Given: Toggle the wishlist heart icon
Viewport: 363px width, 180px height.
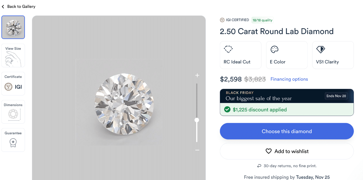Looking at the screenshot, I should point(268,151).
